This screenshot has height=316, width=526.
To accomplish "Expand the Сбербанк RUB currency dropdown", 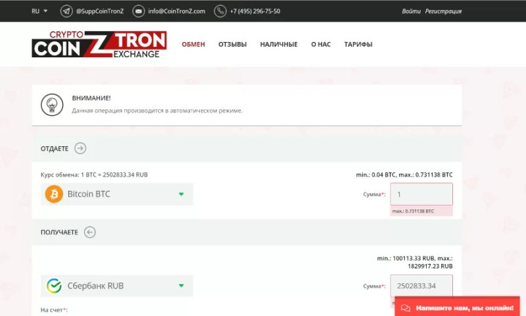I will click(181, 286).
